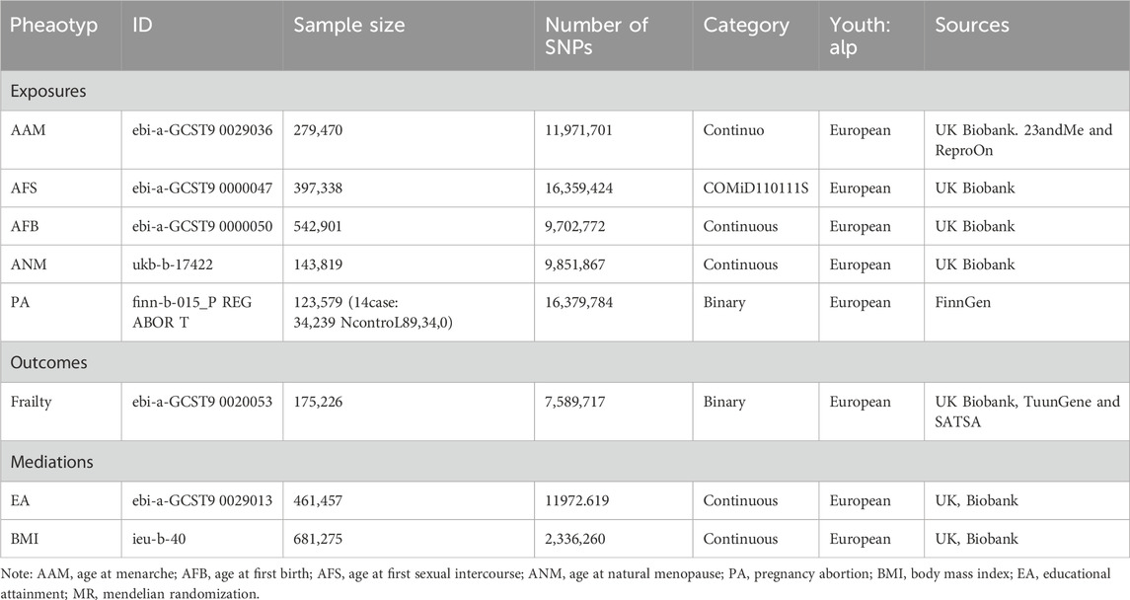Click 'Binary' category in Frailty row
Screen dimensions: 1130x600
tap(724, 402)
